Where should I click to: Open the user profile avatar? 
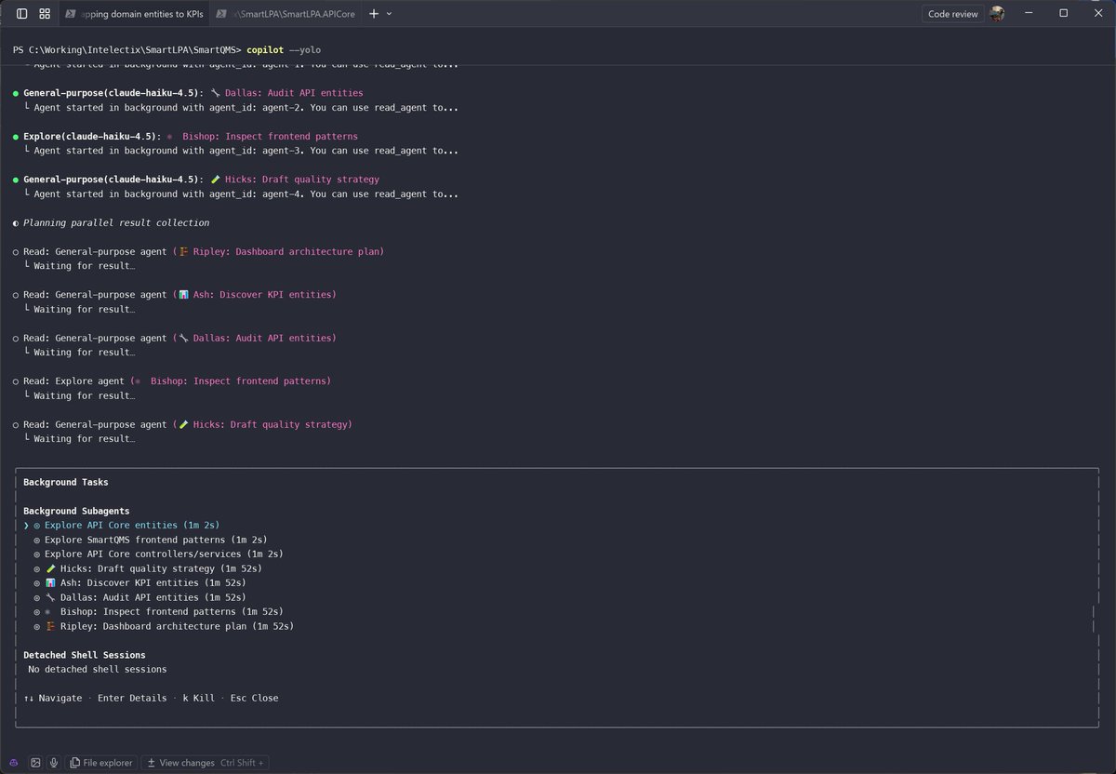coord(997,14)
